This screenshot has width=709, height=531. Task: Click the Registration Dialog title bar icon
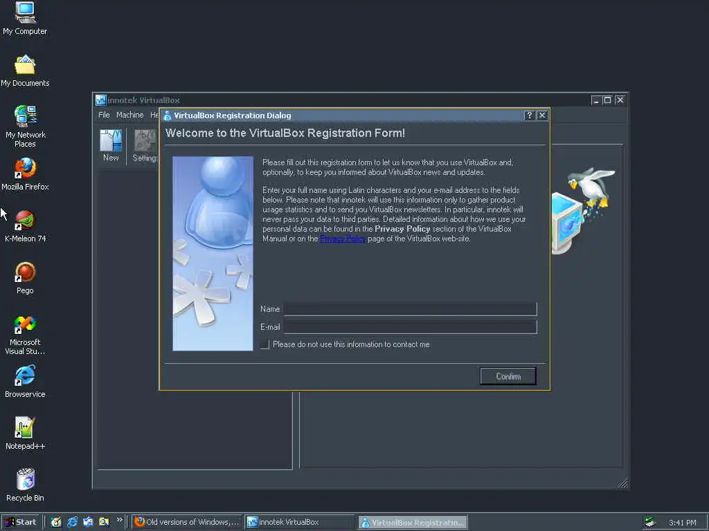[x=168, y=115]
